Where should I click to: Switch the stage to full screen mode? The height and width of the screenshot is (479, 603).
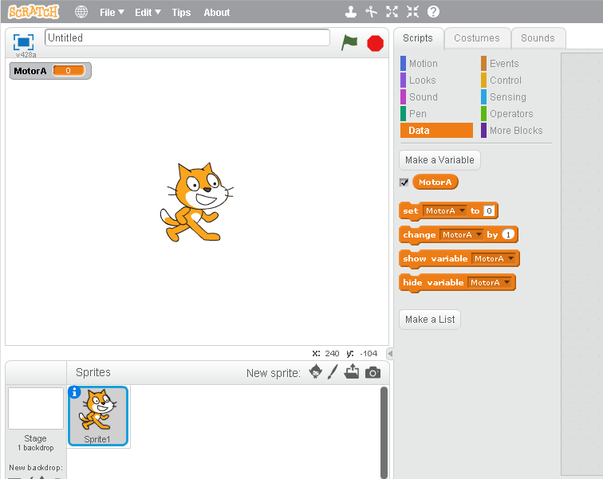coord(23,42)
